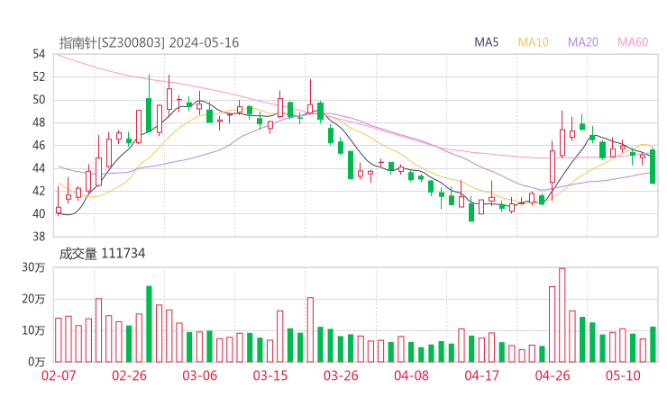Click the 52 price axis label
This screenshot has width=667, height=396.
tap(38, 76)
